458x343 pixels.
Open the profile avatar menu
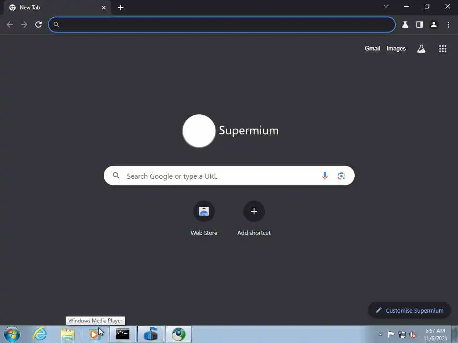[x=434, y=25]
